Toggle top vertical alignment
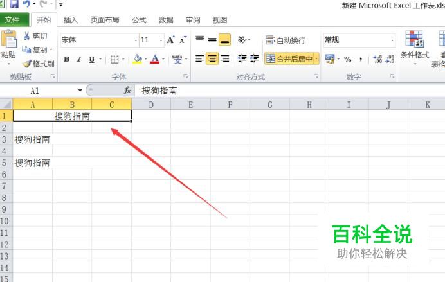Image resolution: width=445 pixels, height=282 pixels. pos(200,40)
